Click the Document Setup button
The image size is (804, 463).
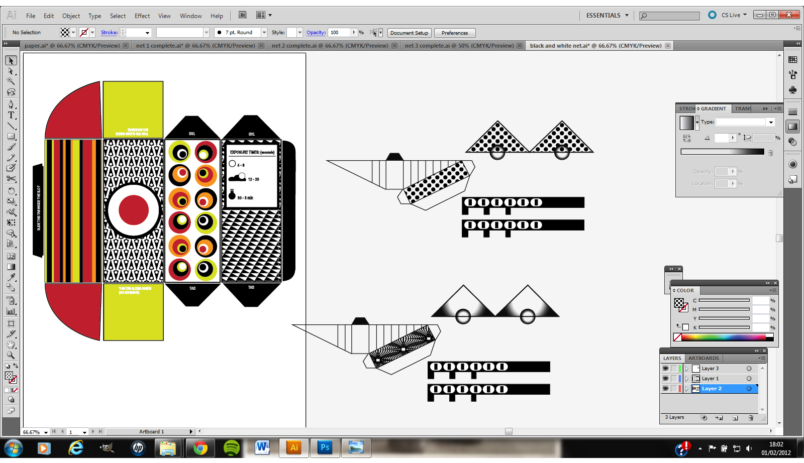tap(409, 33)
